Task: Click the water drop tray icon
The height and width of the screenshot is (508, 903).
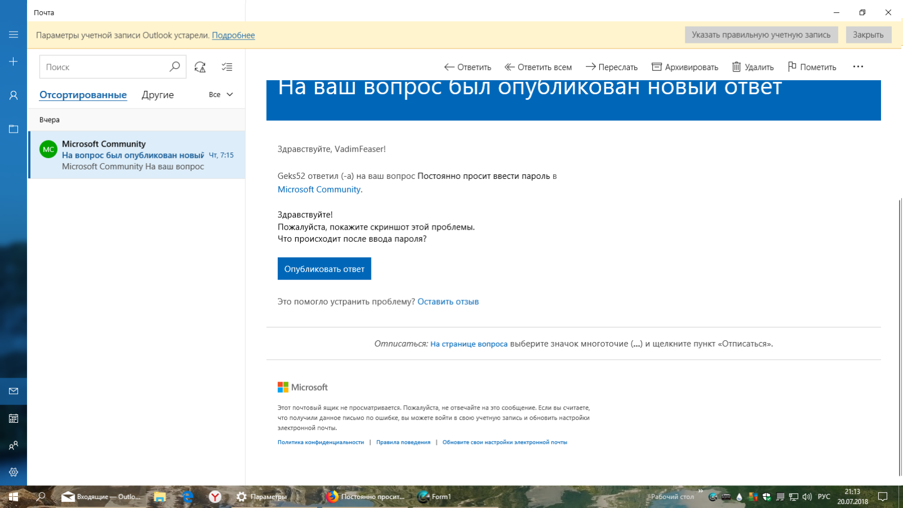Action: [x=739, y=497]
